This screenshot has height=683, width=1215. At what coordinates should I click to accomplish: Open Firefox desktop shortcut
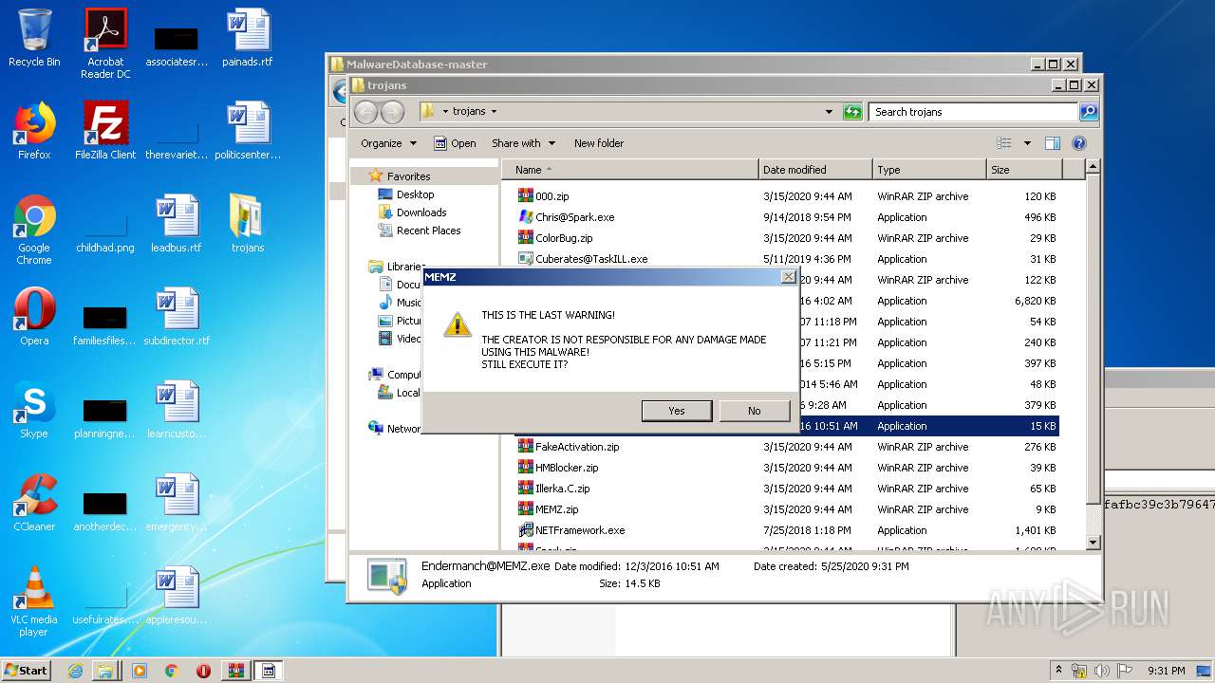(34, 132)
